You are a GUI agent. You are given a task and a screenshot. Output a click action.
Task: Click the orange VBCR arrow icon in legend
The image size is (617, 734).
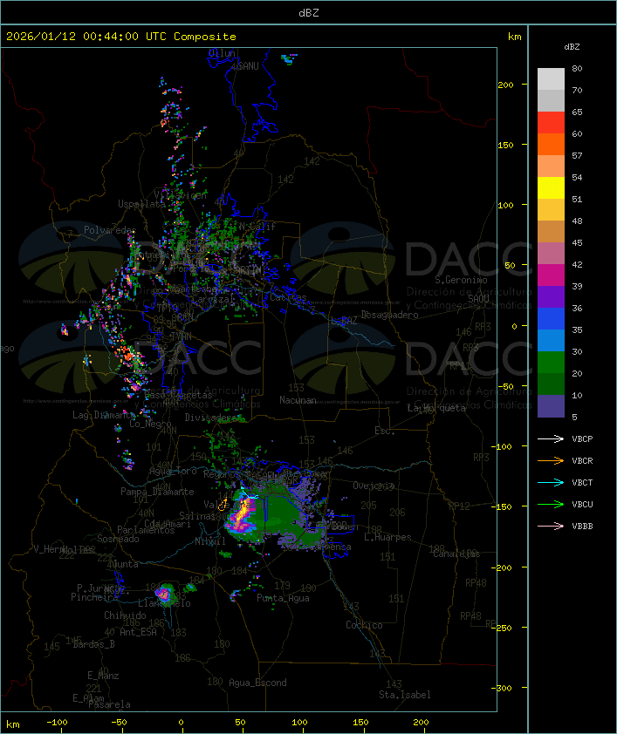pos(551,461)
